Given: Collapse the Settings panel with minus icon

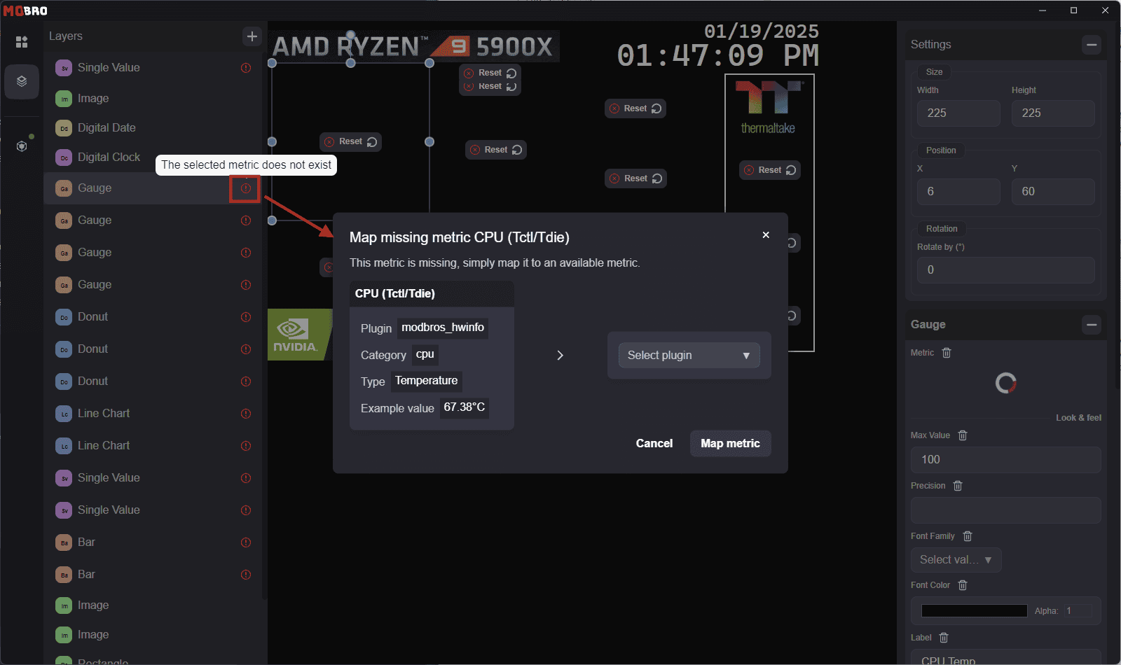Looking at the screenshot, I should [1092, 45].
